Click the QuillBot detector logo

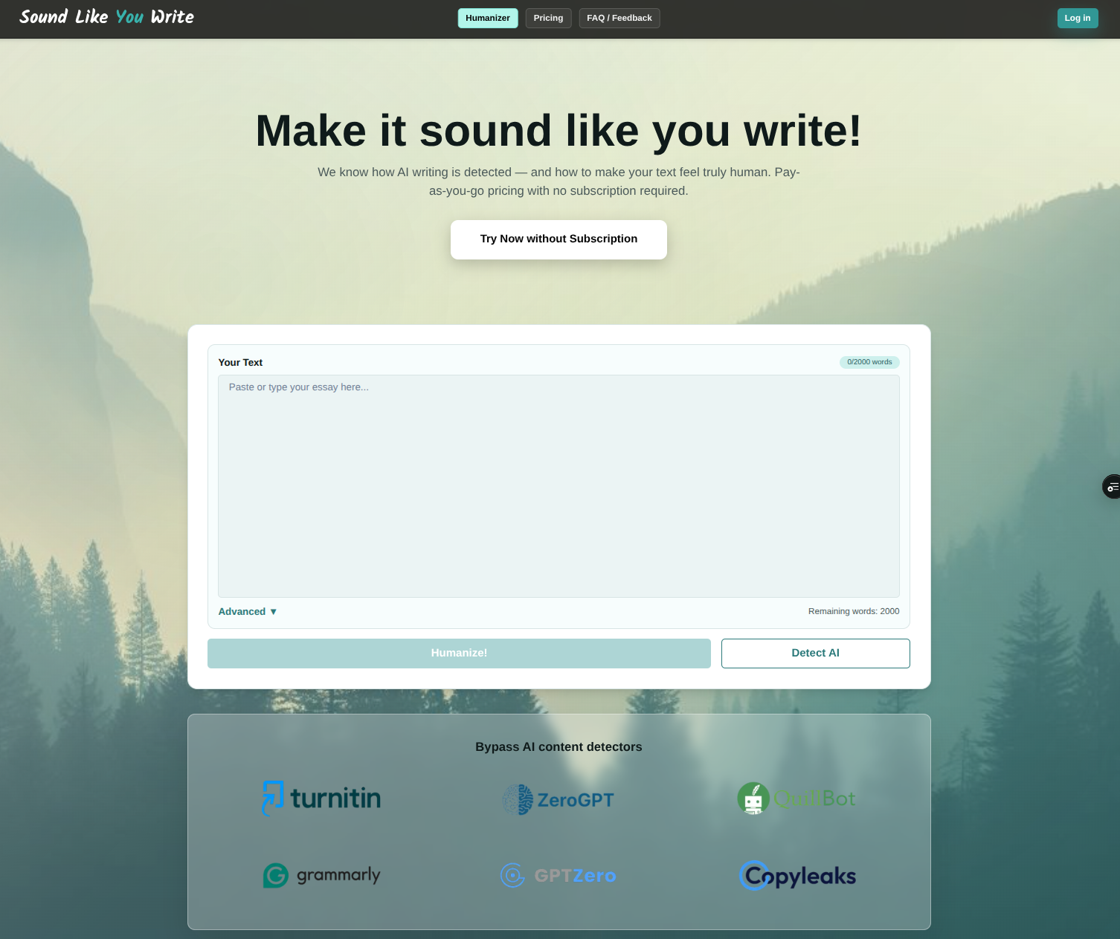click(x=796, y=798)
